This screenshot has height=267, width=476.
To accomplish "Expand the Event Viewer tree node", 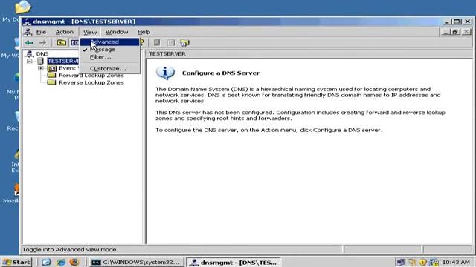I will pos(41,68).
